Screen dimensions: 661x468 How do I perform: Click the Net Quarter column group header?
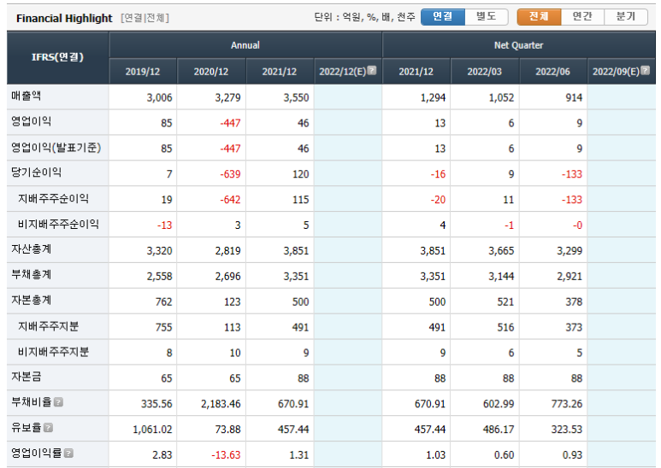pyautogui.click(x=519, y=45)
